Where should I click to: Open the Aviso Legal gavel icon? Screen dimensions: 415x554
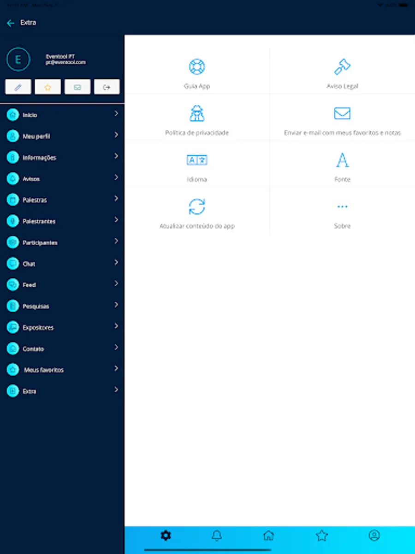(342, 67)
